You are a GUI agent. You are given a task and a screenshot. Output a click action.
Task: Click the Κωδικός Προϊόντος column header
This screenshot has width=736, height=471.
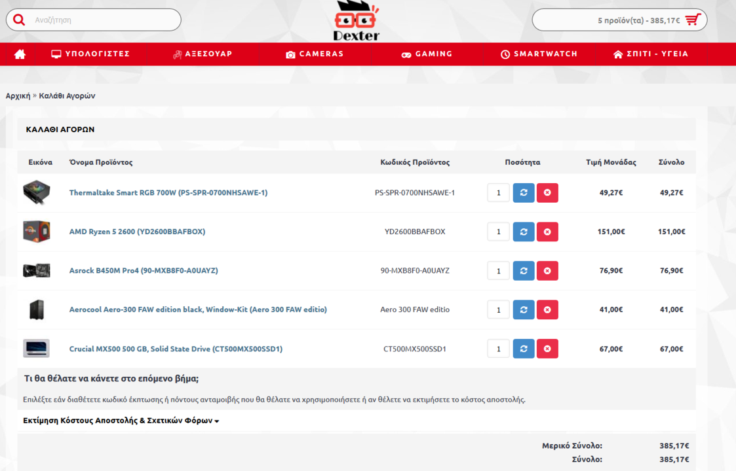415,162
